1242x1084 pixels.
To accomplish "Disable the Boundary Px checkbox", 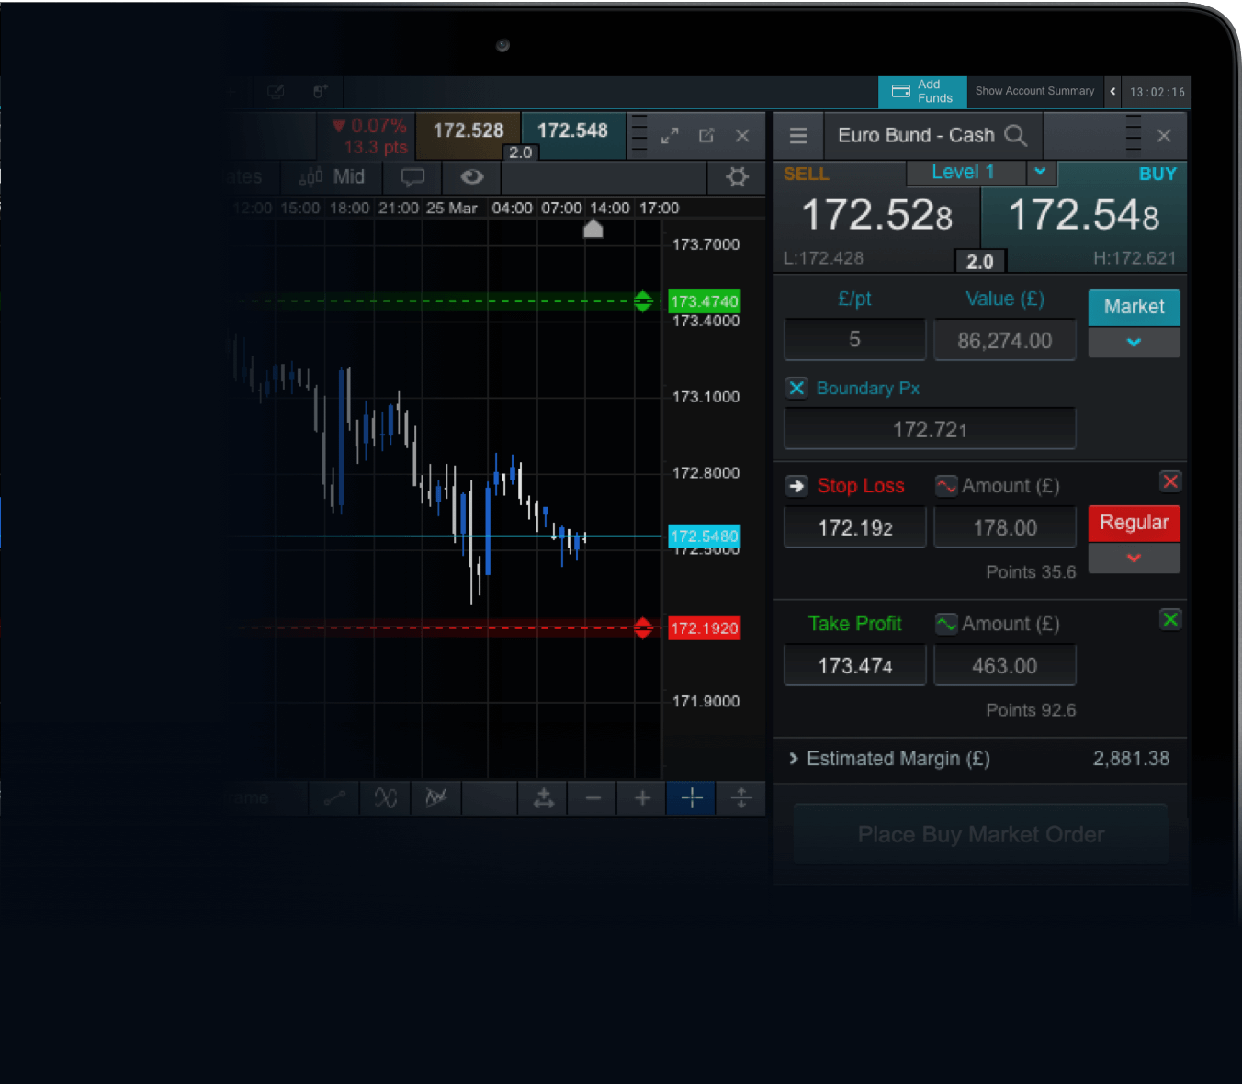I will pos(796,388).
